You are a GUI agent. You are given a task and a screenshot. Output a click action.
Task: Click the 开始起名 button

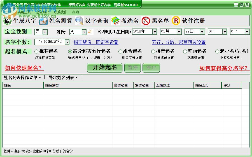click(105, 67)
